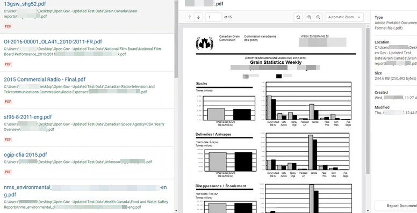Click the Canadian Grain Commission maple leaf logo
Image resolution: width=417 pixels, height=213 pixels.
(205, 43)
